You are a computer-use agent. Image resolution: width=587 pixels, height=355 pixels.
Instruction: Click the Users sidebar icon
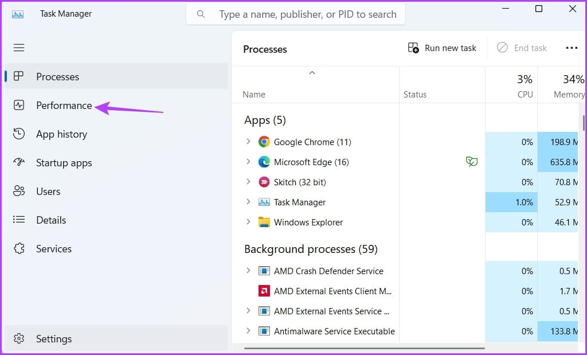19,191
